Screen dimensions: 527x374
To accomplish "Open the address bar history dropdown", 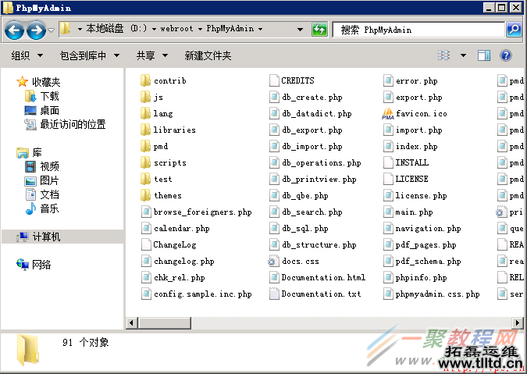I will 300,30.
